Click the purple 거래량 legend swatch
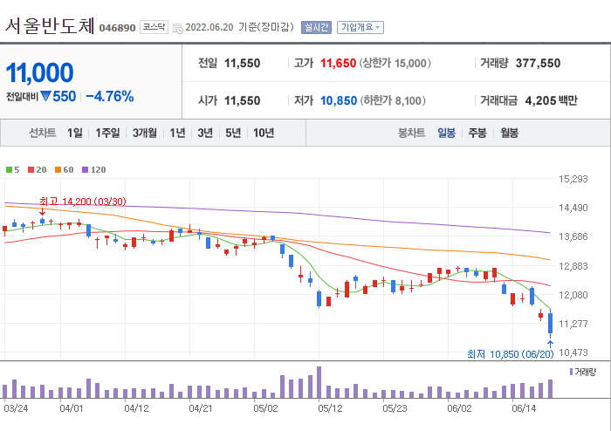The image size is (611, 431). (571, 372)
